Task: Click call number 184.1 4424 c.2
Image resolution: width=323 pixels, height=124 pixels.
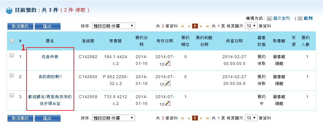Action: click(116, 60)
